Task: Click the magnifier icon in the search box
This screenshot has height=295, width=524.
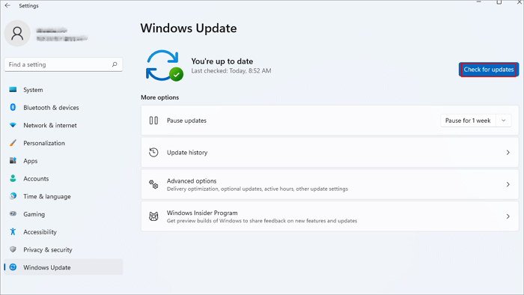Action: pos(115,64)
